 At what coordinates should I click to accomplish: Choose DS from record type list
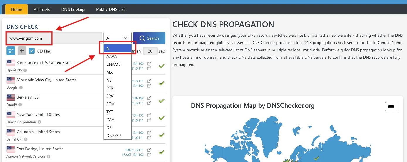(x=117, y=128)
